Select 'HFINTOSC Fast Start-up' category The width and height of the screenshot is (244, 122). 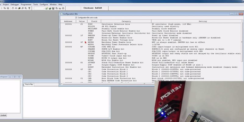click(114, 54)
